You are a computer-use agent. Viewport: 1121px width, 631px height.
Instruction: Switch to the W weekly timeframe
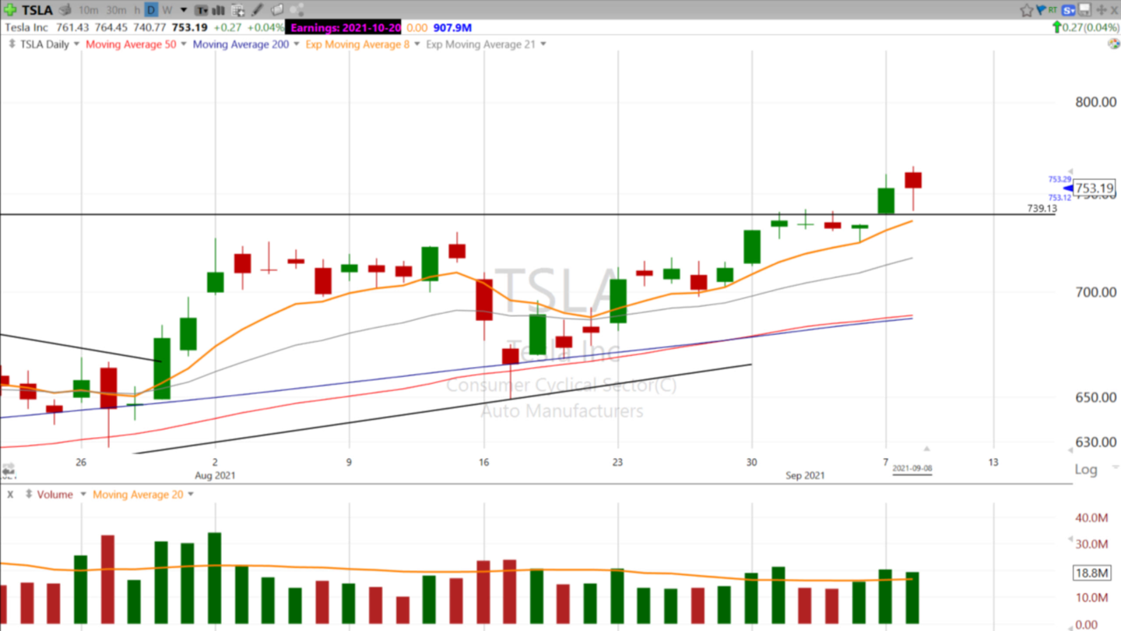click(x=167, y=10)
